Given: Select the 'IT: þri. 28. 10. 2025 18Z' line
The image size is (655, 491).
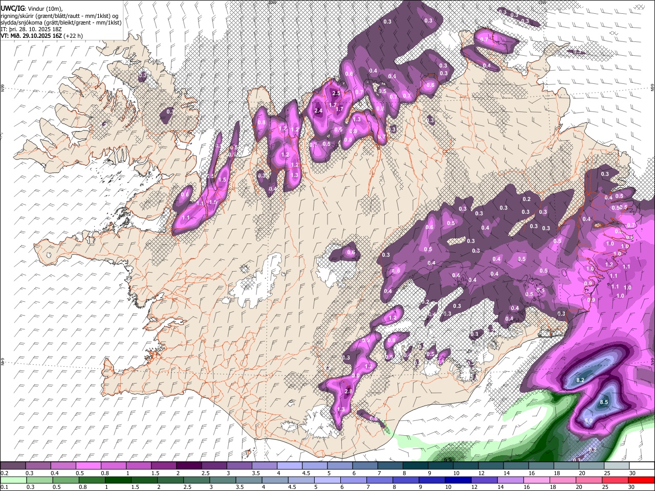Looking at the screenshot, I should [31, 29].
